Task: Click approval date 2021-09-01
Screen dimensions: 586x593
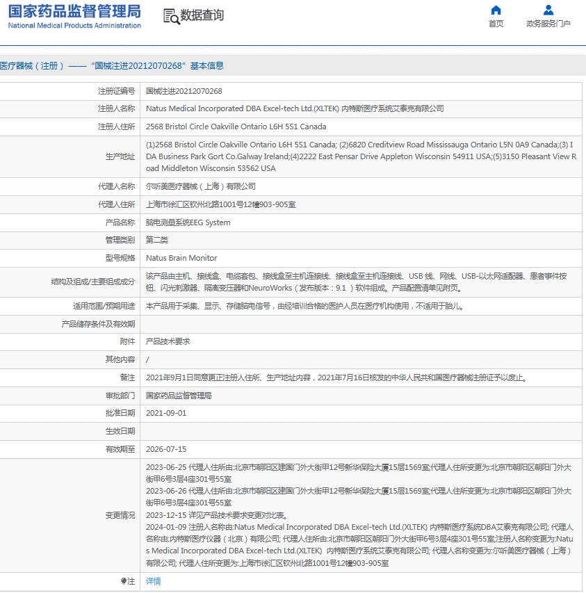Action: (166, 413)
